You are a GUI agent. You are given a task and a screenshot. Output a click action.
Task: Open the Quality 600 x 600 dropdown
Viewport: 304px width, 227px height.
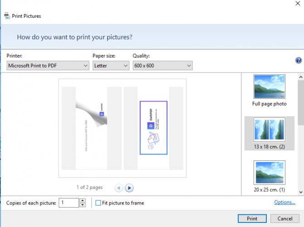163,66
